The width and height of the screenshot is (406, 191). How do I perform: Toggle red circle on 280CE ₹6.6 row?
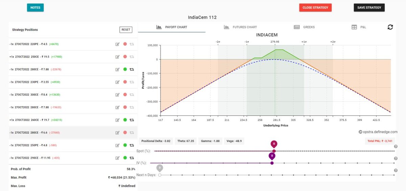125,132
